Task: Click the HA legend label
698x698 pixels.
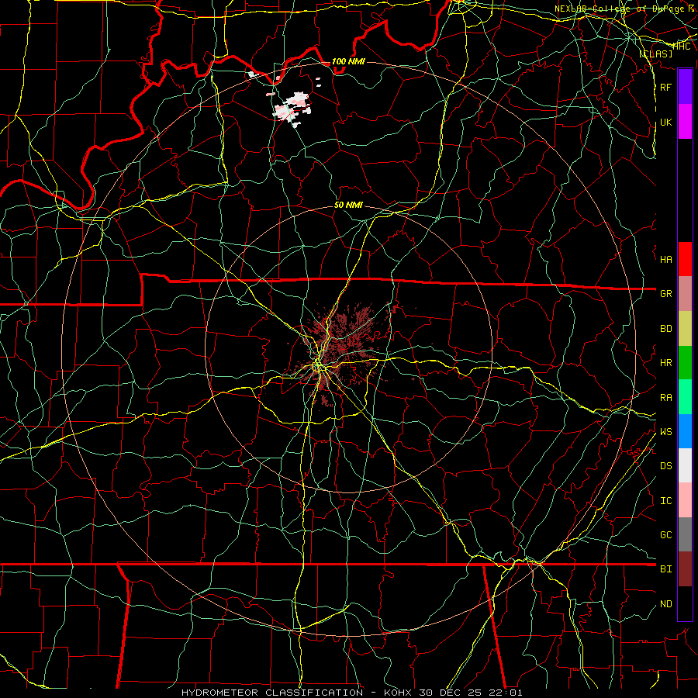Action: pyautogui.click(x=666, y=259)
